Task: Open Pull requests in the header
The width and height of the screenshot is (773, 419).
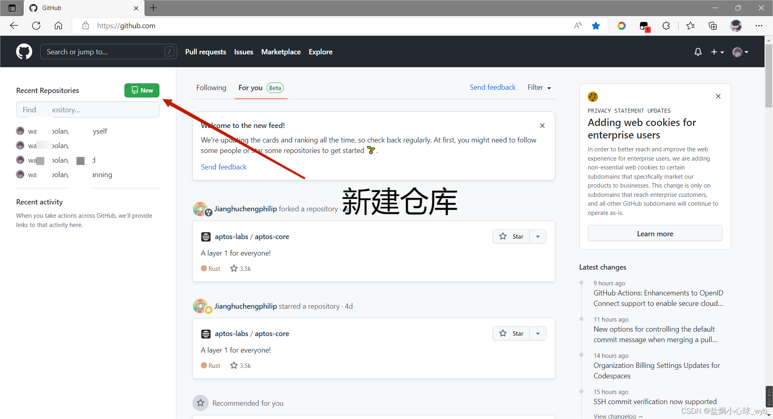Action: [x=206, y=52]
